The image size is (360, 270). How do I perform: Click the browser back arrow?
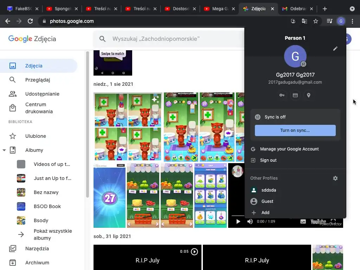pos(8,21)
